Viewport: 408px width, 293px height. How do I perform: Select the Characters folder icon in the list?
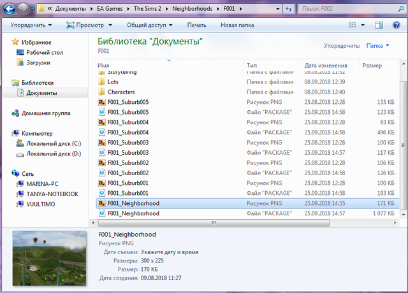(x=102, y=92)
